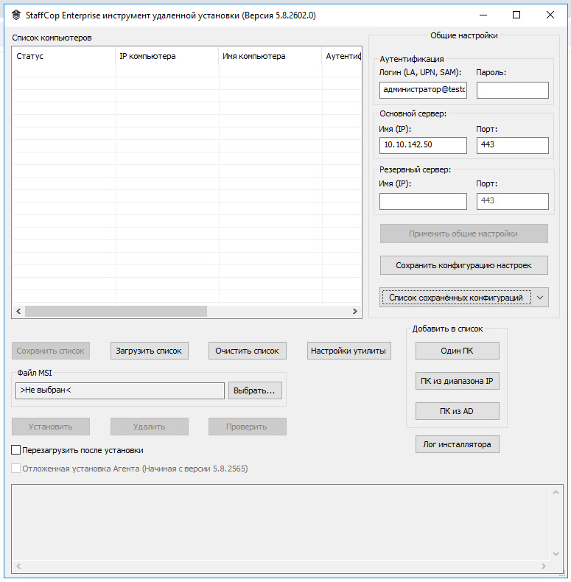Focus the login field with администратор text
This screenshot has height=582, width=571.
tap(423, 90)
